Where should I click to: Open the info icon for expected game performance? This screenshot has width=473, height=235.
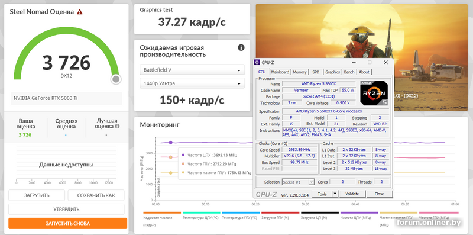click(x=241, y=47)
